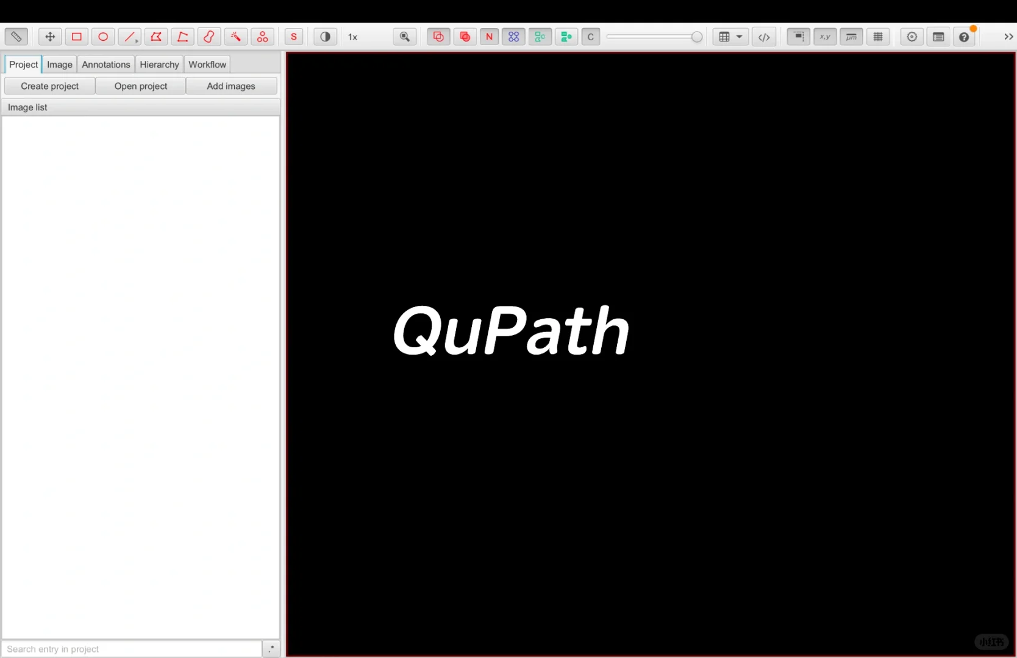This screenshot has width=1017, height=658.
Task: Toggle fill detections
Action: pyautogui.click(x=566, y=37)
